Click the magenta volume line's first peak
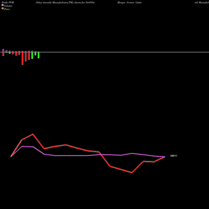Screen dimensions: 209x209 coord(22,146)
